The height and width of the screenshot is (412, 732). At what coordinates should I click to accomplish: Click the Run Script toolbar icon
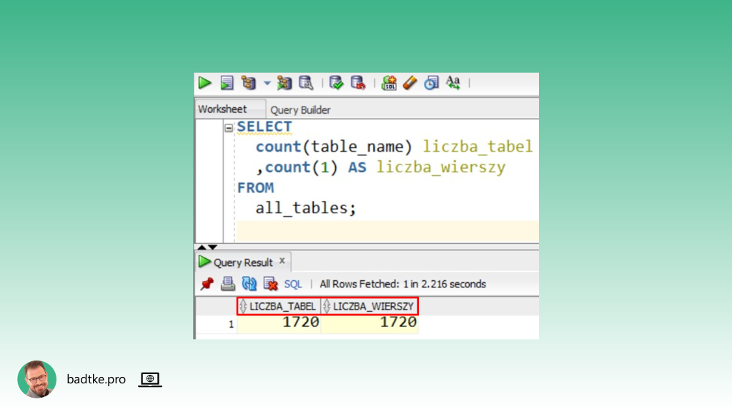227,83
